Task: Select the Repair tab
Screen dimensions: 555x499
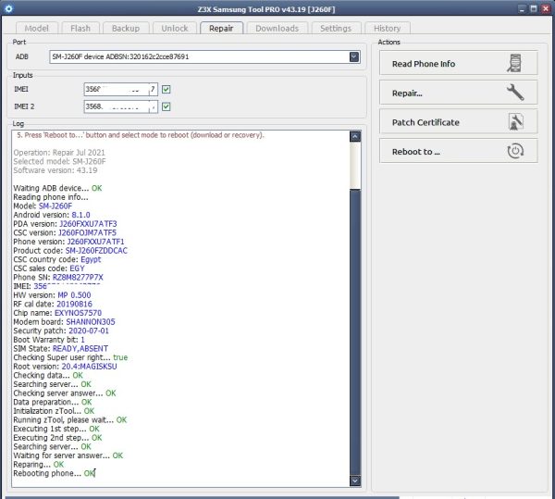Action: pyautogui.click(x=221, y=28)
